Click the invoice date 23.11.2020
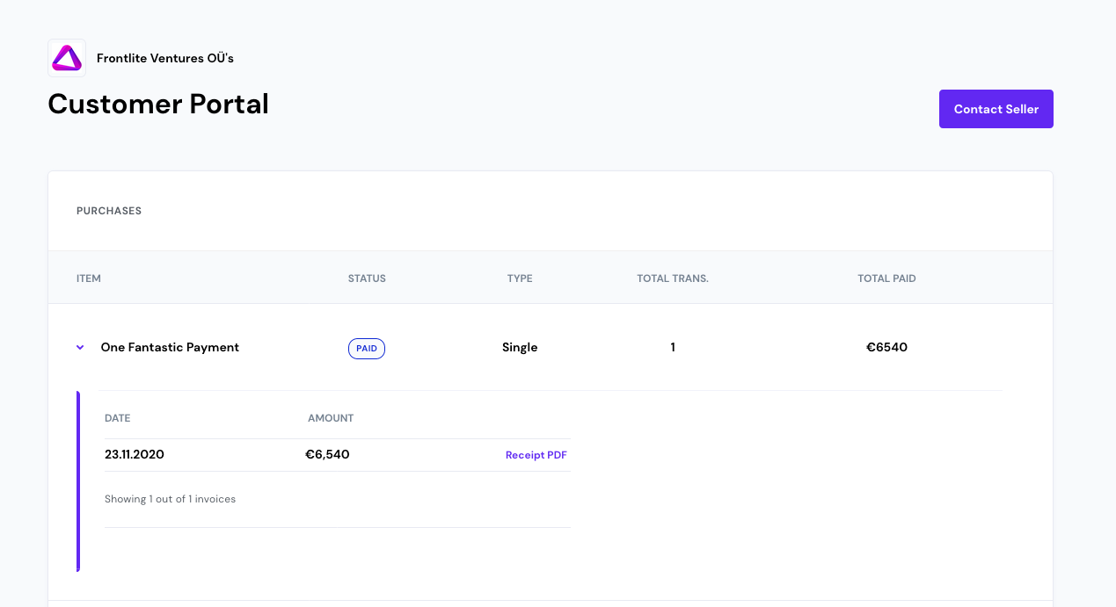This screenshot has height=607, width=1116. [135, 455]
